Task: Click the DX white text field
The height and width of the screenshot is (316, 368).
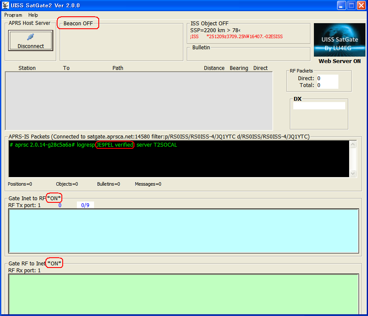Action: [x=319, y=106]
